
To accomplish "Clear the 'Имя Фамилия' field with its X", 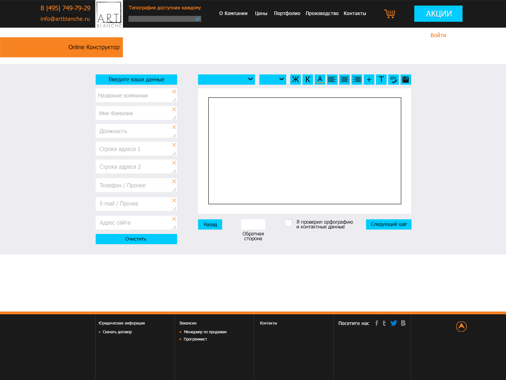I will pyautogui.click(x=174, y=109).
